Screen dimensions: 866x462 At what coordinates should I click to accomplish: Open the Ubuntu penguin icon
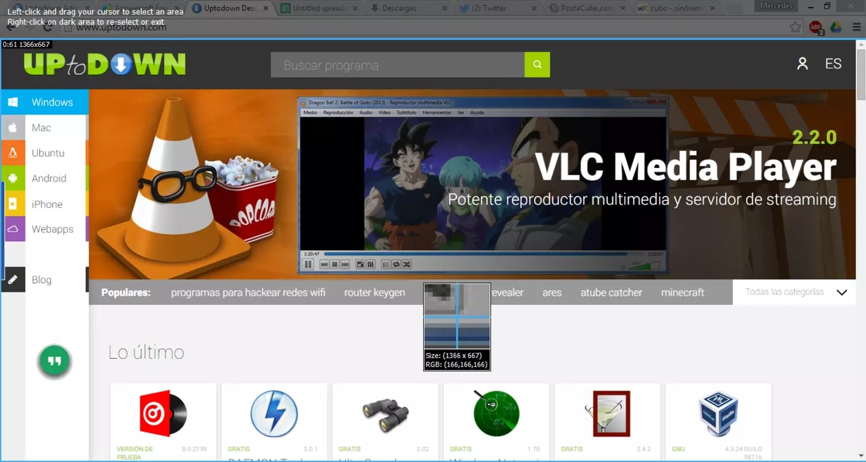point(13,153)
